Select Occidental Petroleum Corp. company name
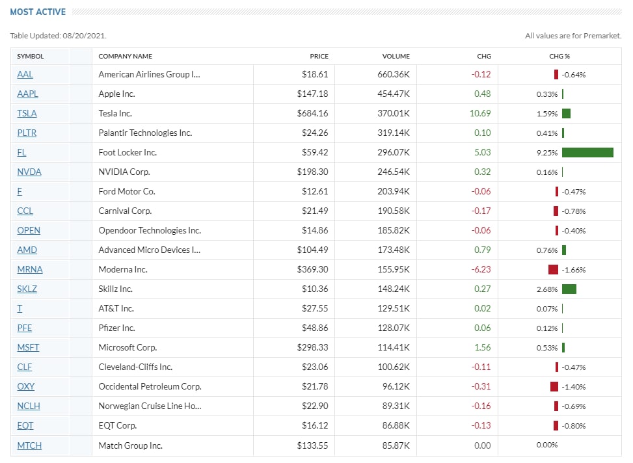Screen dimensions: 633x463 point(150,386)
